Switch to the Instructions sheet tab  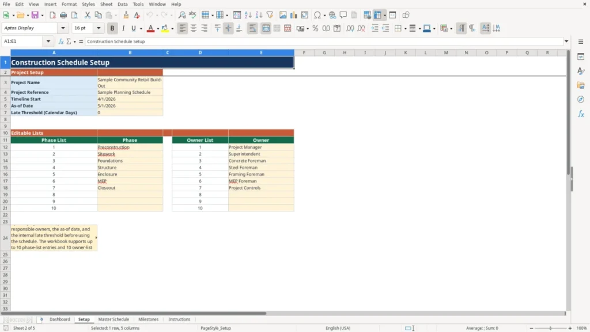[x=179, y=319]
